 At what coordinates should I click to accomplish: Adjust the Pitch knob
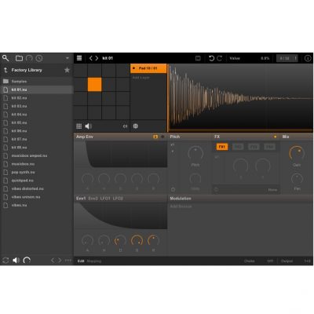[195, 154]
